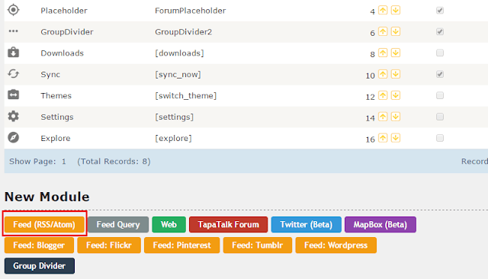Add a Feed: Pinterest module
Screen dimensions: 488x279
coord(181,245)
